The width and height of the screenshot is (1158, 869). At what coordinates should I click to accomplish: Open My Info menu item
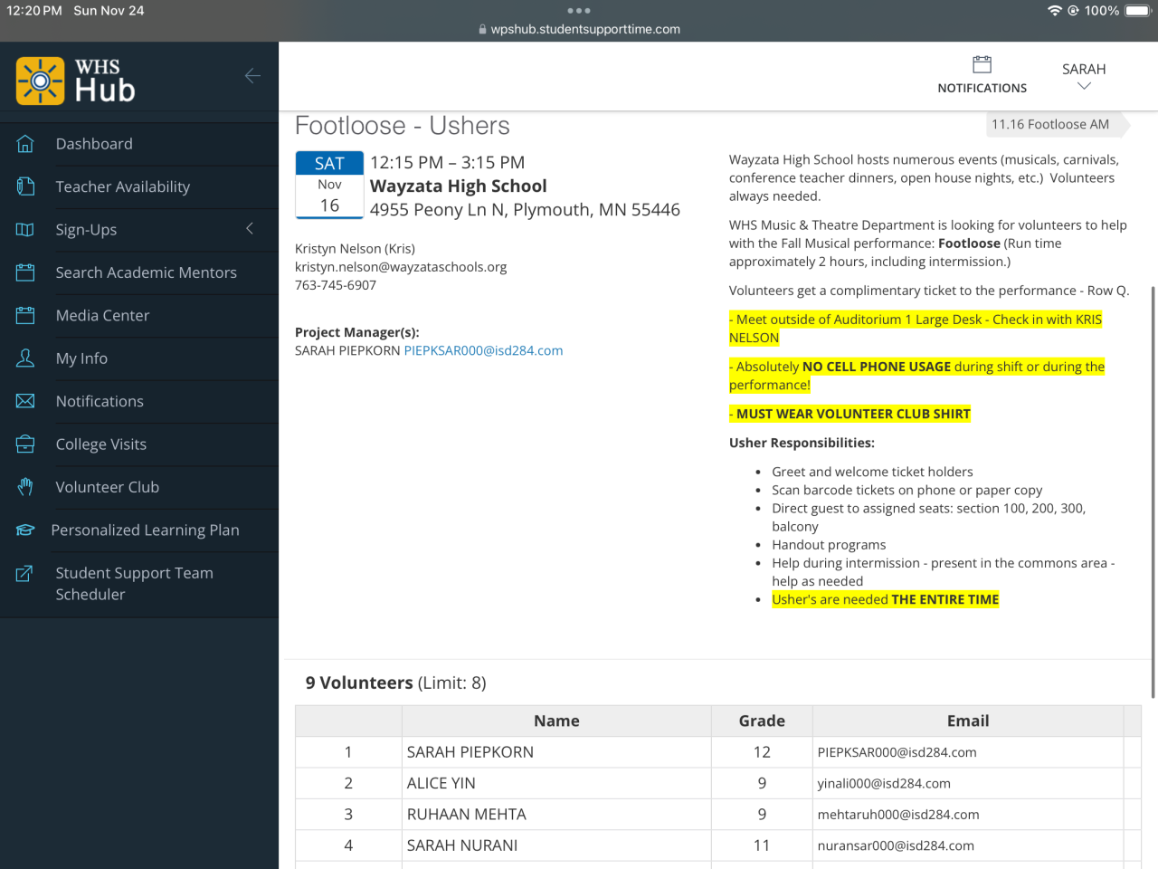tap(139, 358)
